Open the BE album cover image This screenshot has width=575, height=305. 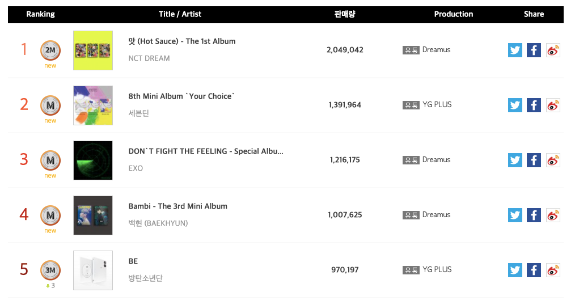pos(93,270)
